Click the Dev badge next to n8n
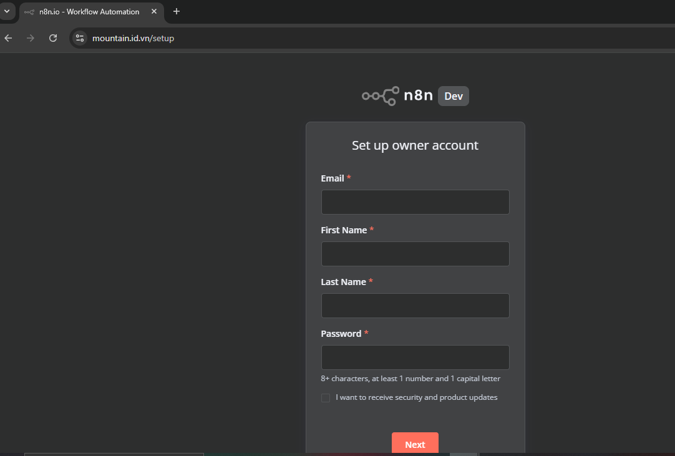Image resolution: width=675 pixels, height=456 pixels. [x=454, y=96]
